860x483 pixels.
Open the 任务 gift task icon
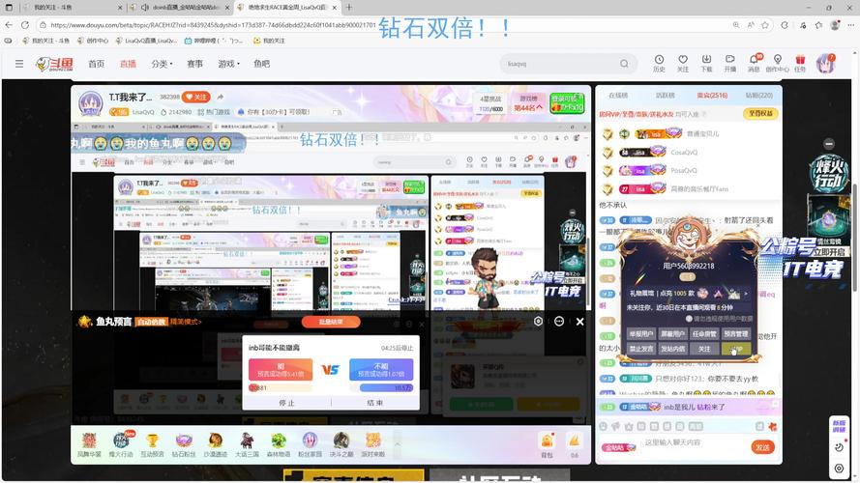[x=800, y=63]
